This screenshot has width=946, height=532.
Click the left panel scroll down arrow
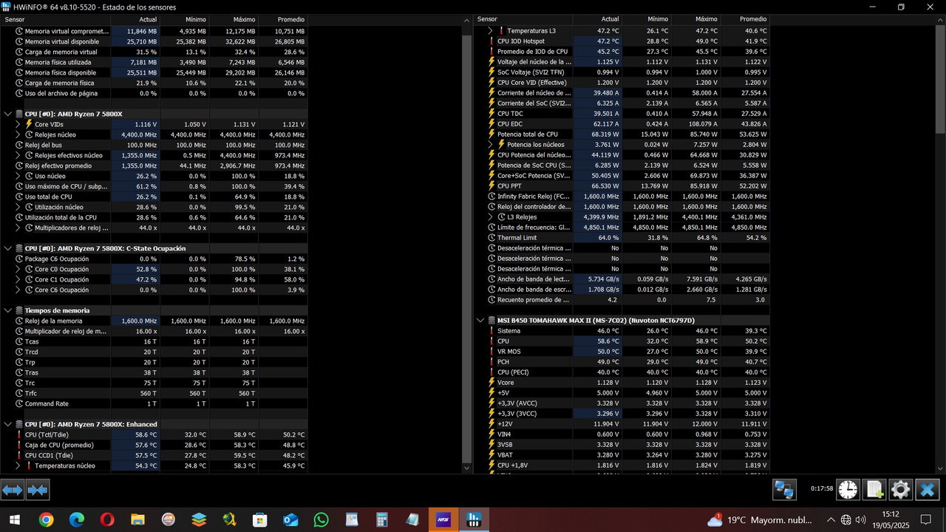point(466,468)
